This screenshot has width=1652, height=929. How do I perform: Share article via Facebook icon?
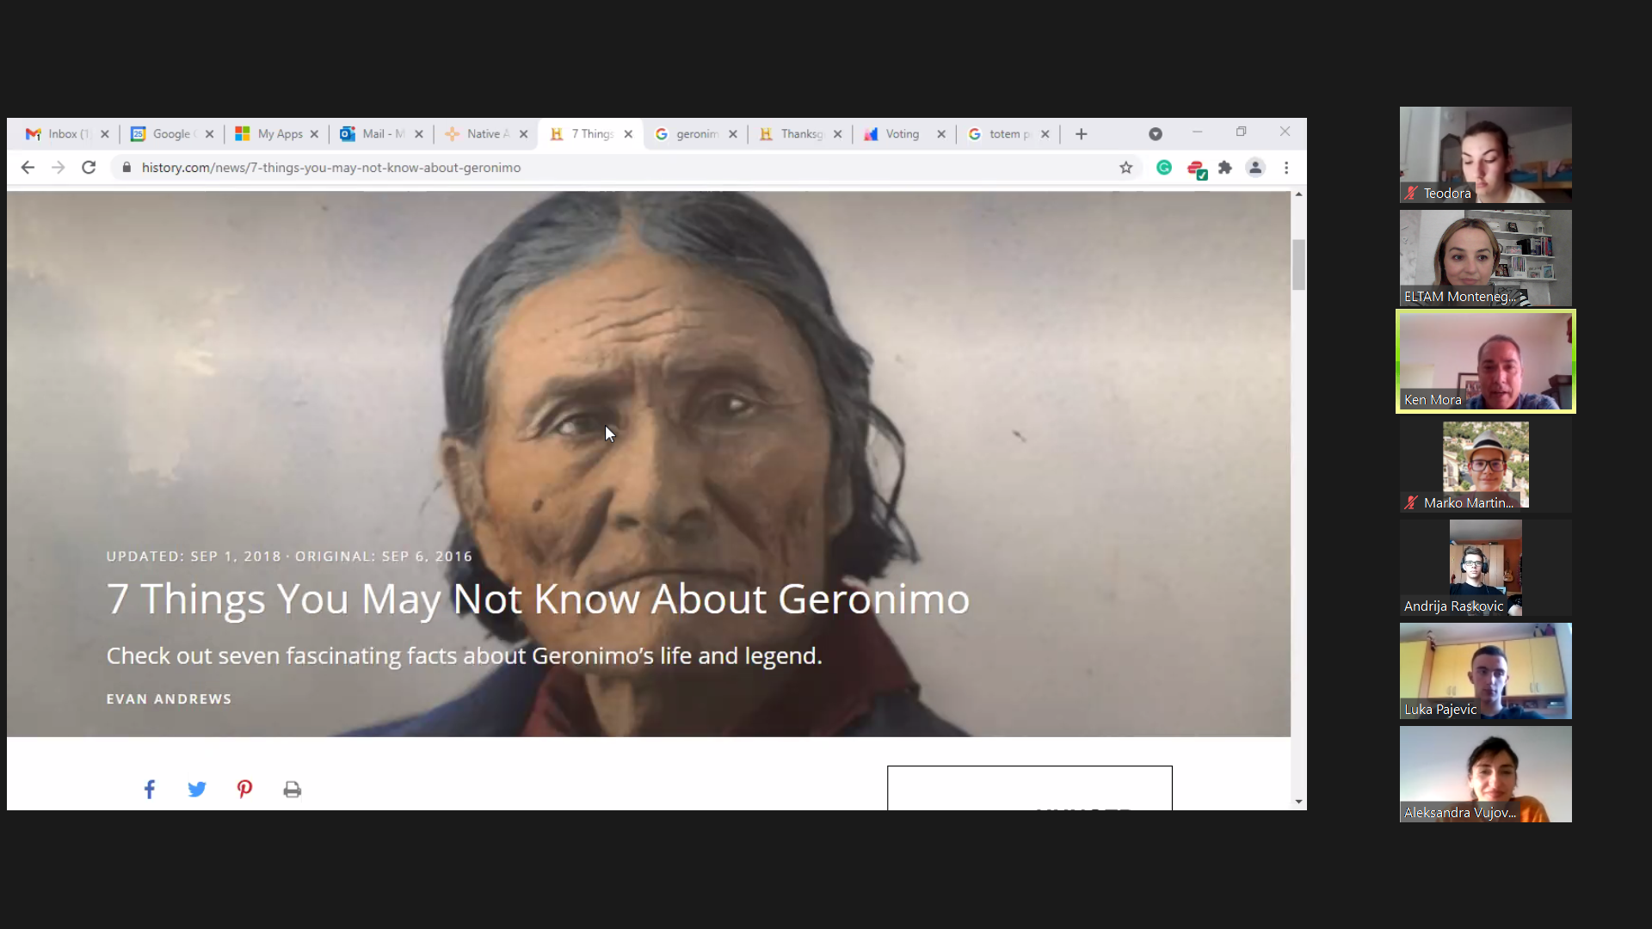pyautogui.click(x=150, y=789)
